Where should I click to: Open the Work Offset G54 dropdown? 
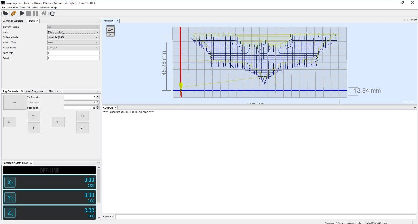(73, 42)
